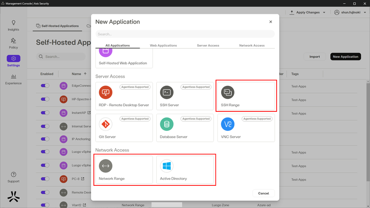Viewport: 370px width, 208px height.
Task: Click Azure-ad text in Vlan12 row
Action: coord(264,205)
